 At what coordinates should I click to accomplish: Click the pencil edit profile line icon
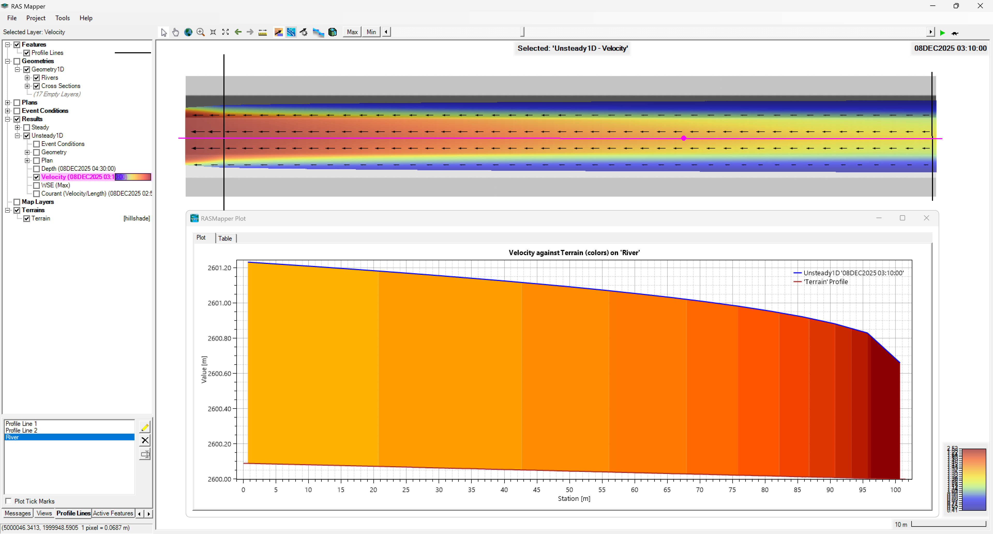[145, 427]
